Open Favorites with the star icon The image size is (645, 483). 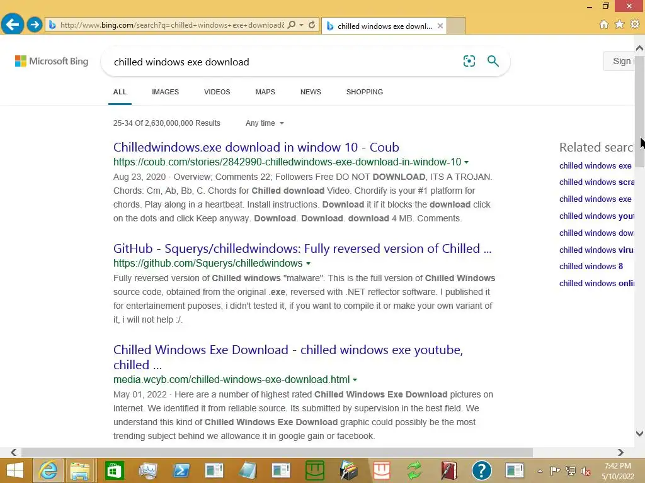pyautogui.click(x=619, y=25)
